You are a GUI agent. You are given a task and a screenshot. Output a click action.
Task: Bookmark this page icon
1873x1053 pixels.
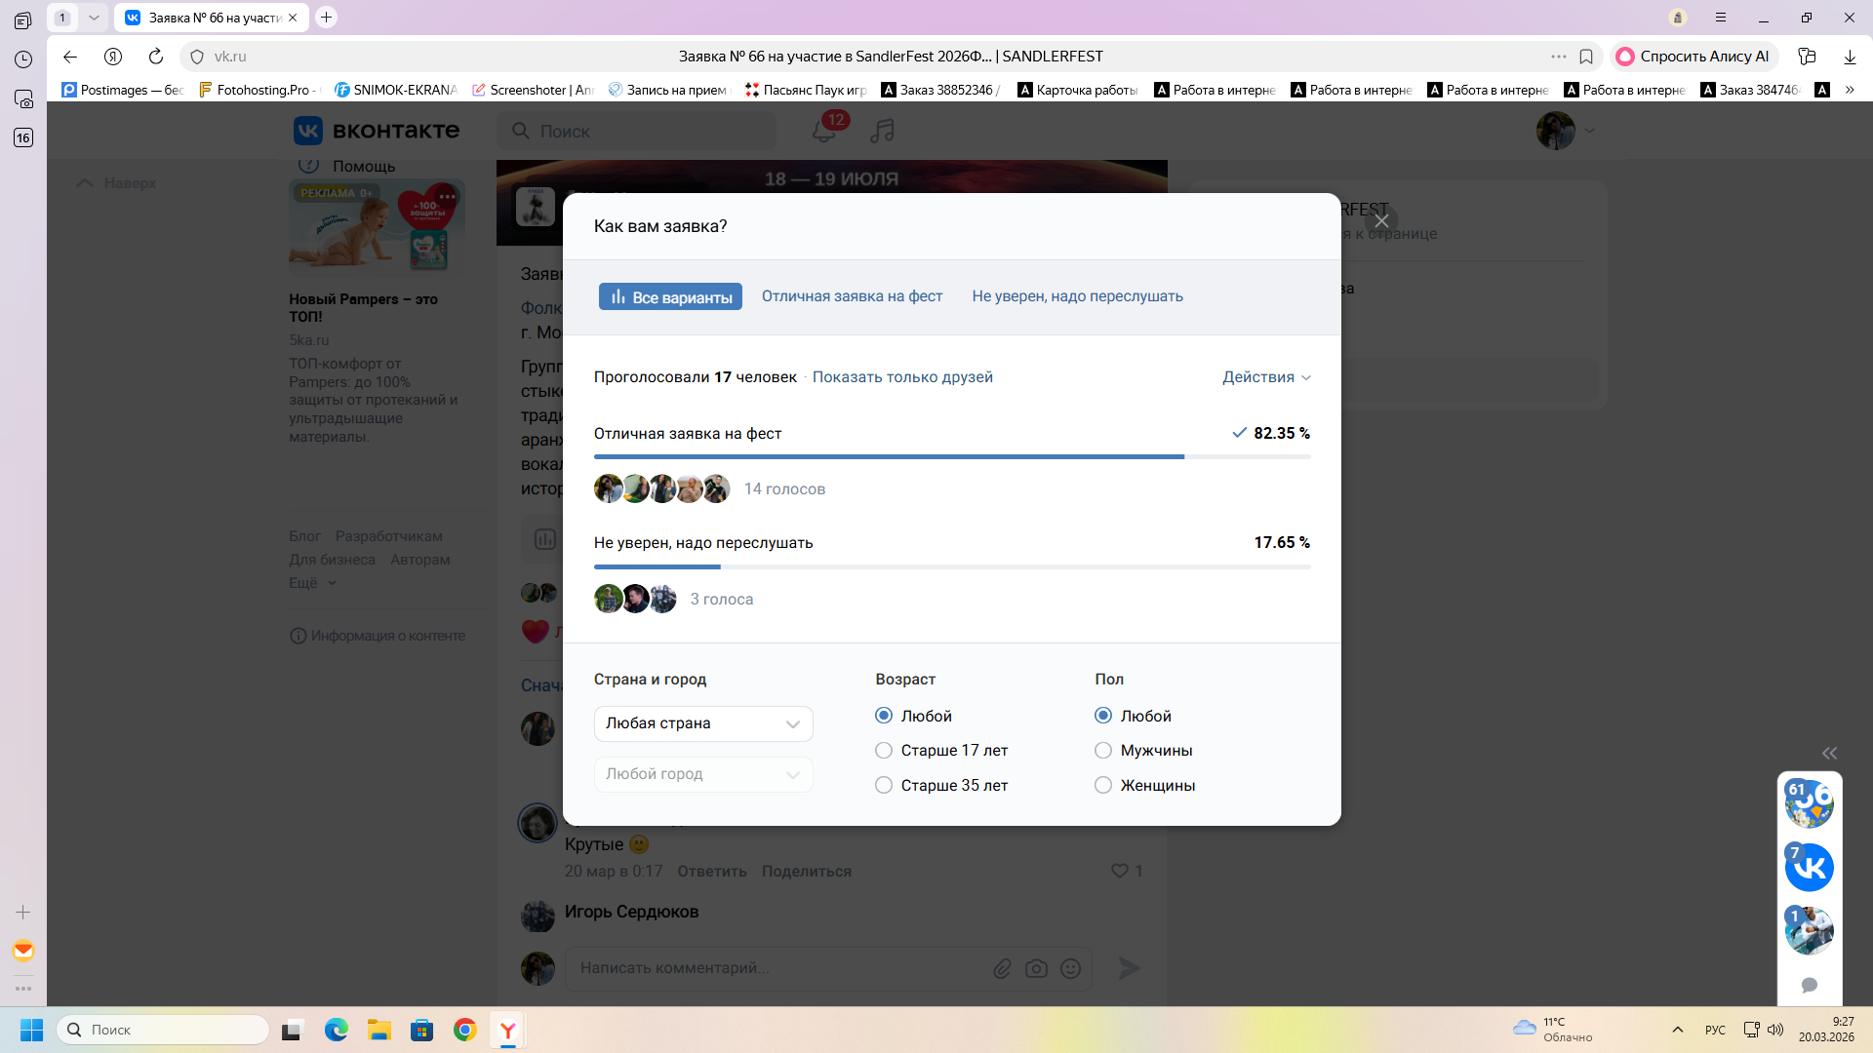[x=1586, y=57]
